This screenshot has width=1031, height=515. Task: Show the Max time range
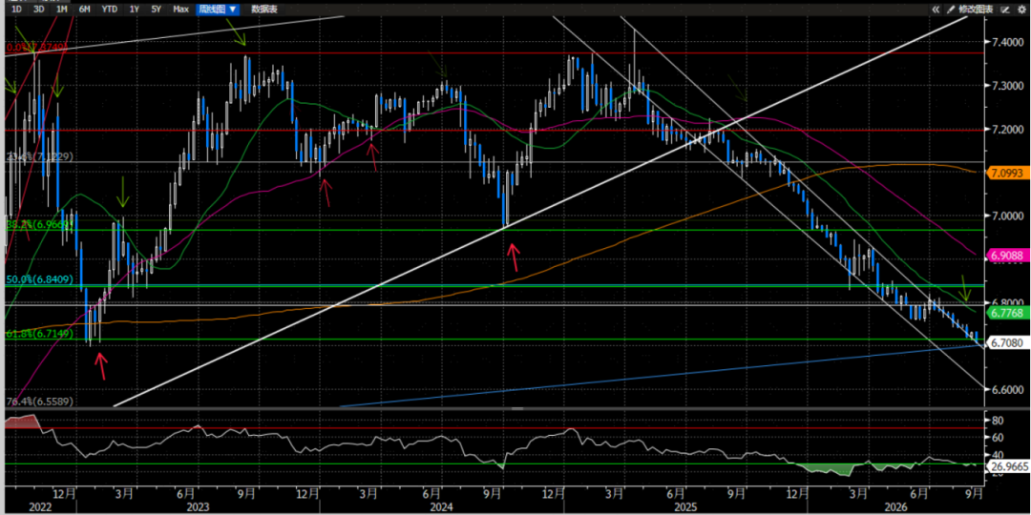(180, 10)
